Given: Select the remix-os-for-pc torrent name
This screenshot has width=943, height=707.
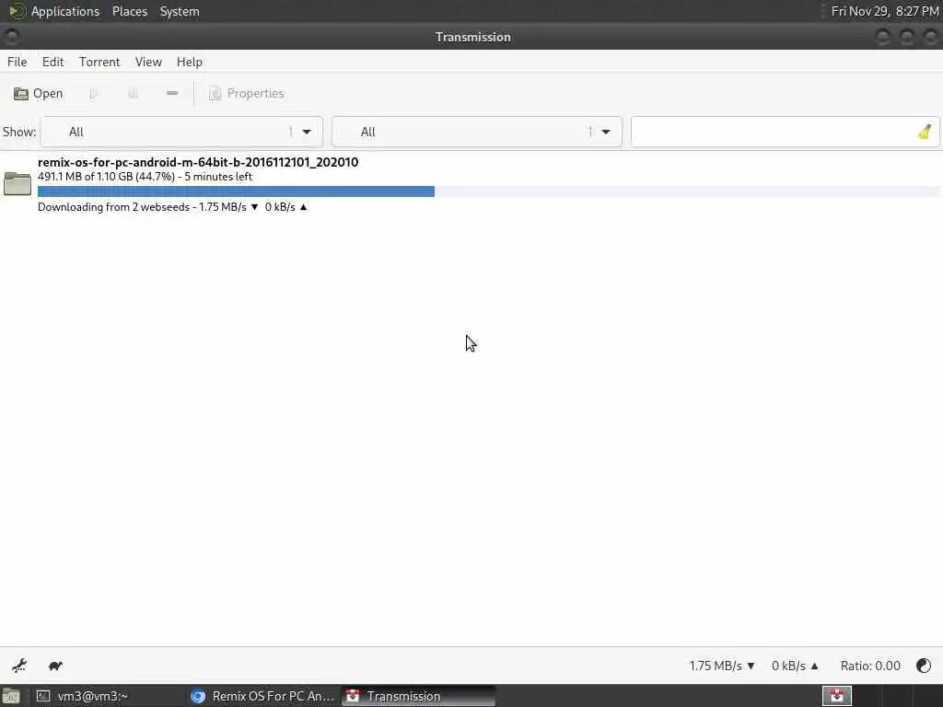Looking at the screenshot, I should (x=198, y=162).
